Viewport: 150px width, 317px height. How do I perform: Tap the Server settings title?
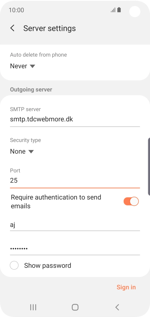(50, 28)
